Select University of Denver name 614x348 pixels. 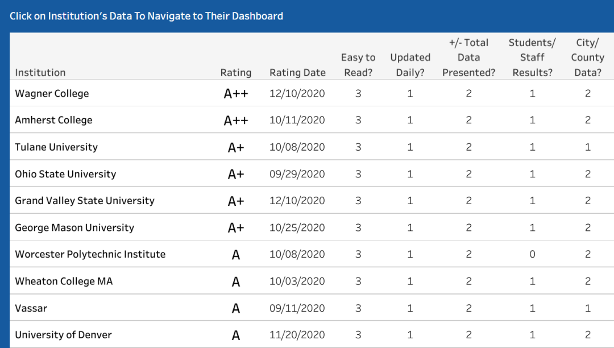(x=63, y=335)
